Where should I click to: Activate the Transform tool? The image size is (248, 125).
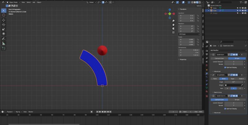[x=4, y=34]
